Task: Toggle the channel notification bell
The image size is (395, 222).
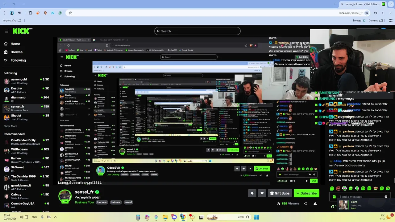Action: (252, 193)
